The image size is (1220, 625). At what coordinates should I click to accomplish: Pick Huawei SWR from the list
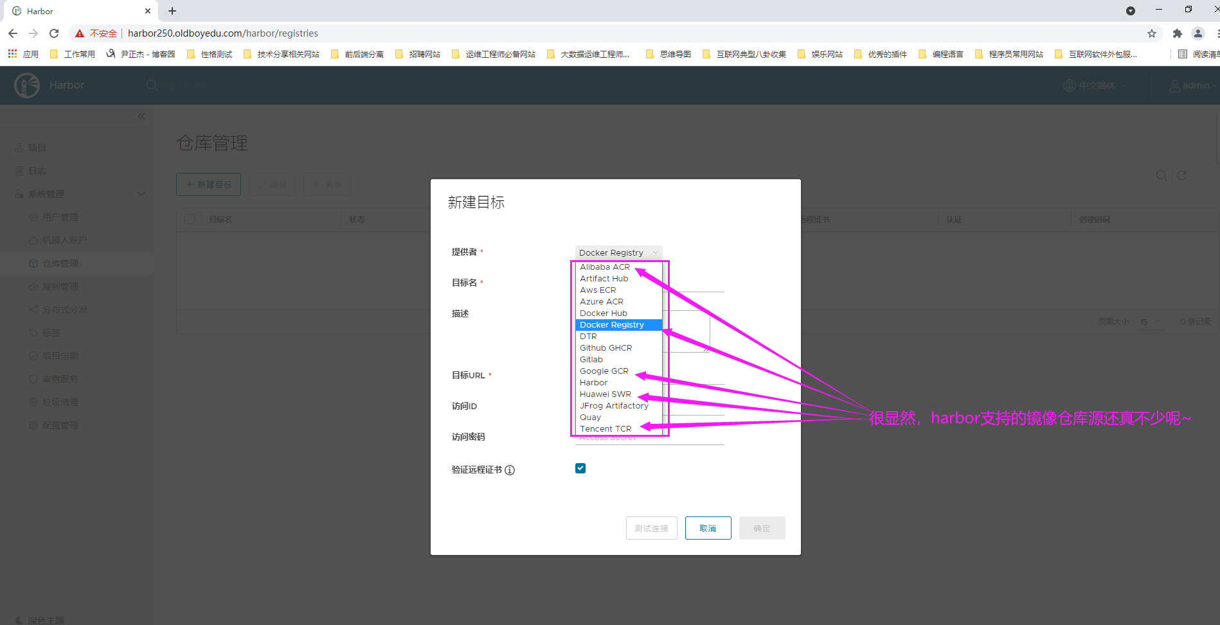(606, 394)
